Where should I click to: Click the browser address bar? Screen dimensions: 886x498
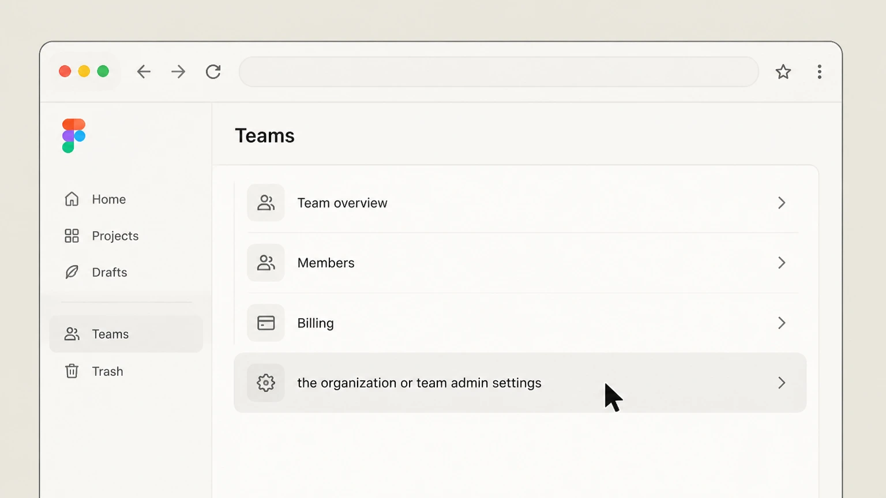click(x=499, y=71)
